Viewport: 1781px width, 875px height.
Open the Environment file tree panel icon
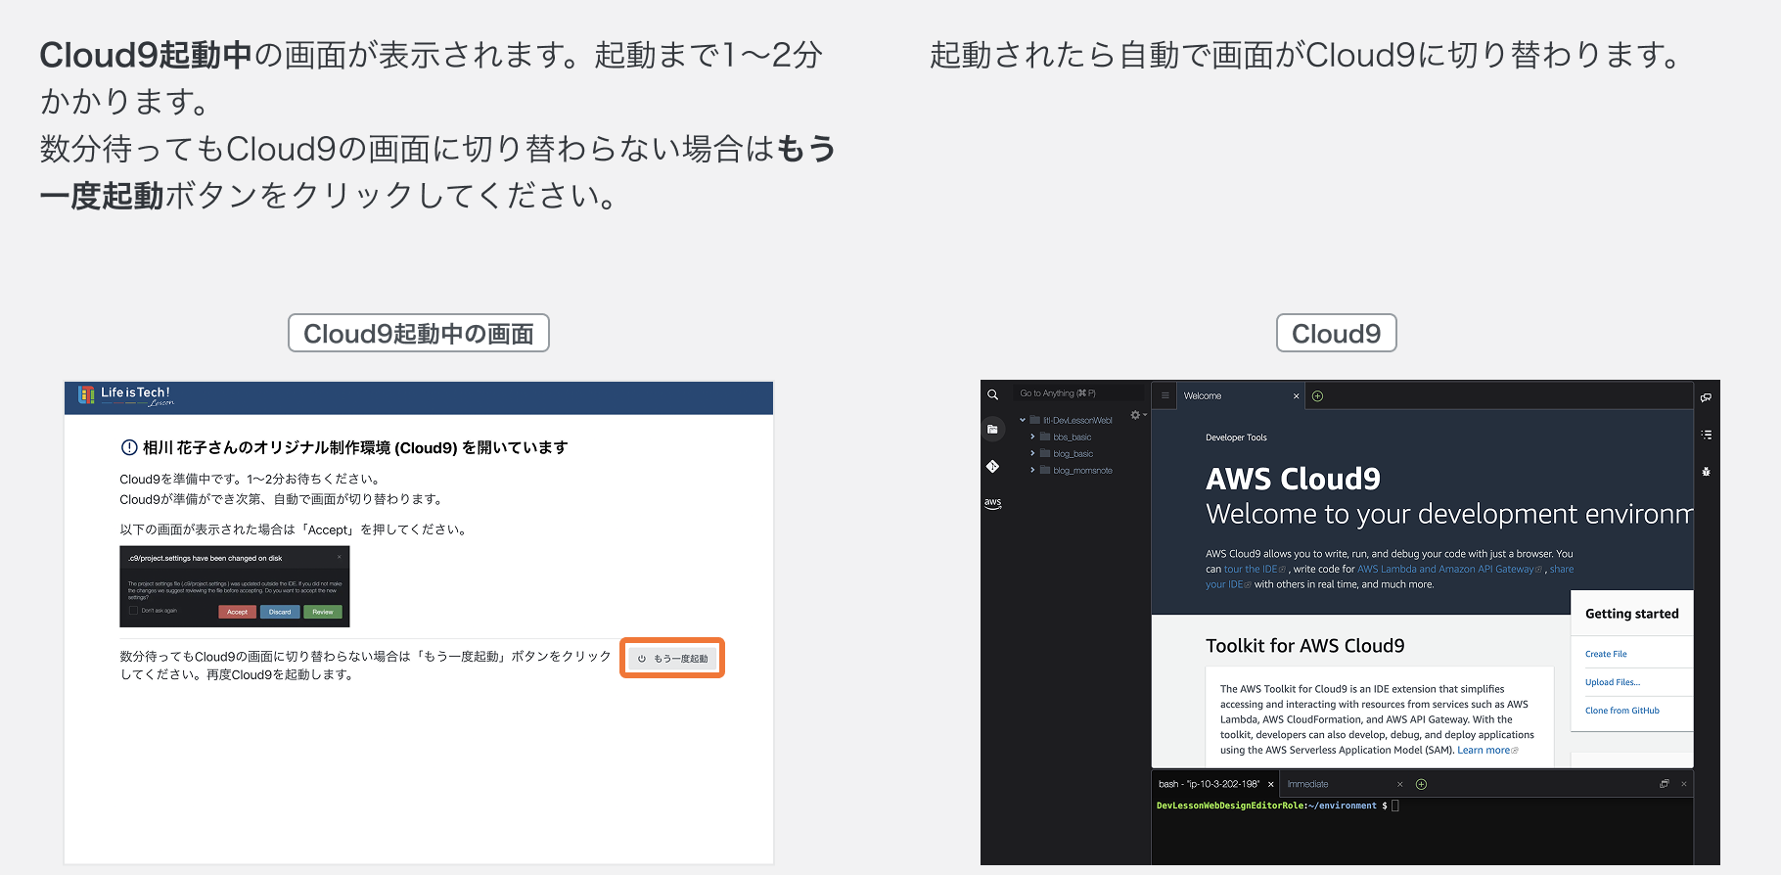click(x=992, y=429)
